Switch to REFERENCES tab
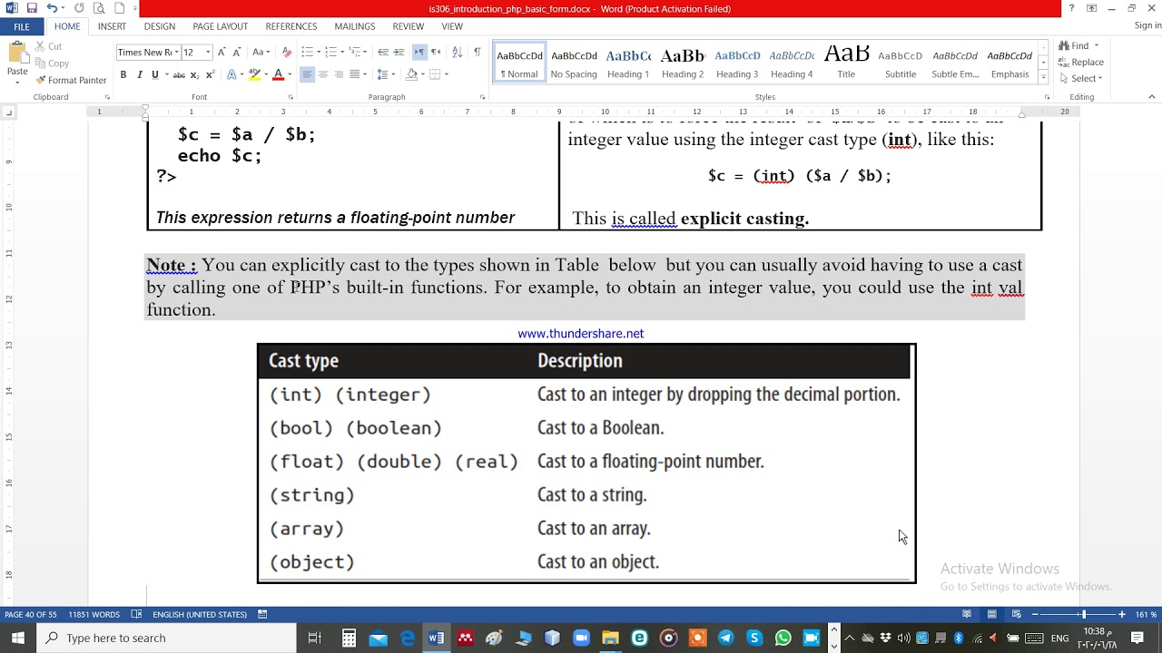 291,26
